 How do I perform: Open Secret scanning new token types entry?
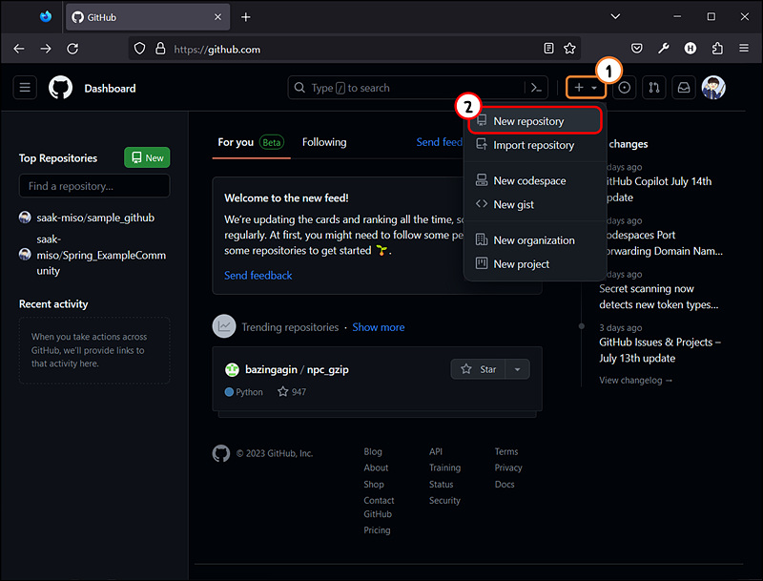click(658, 297)
